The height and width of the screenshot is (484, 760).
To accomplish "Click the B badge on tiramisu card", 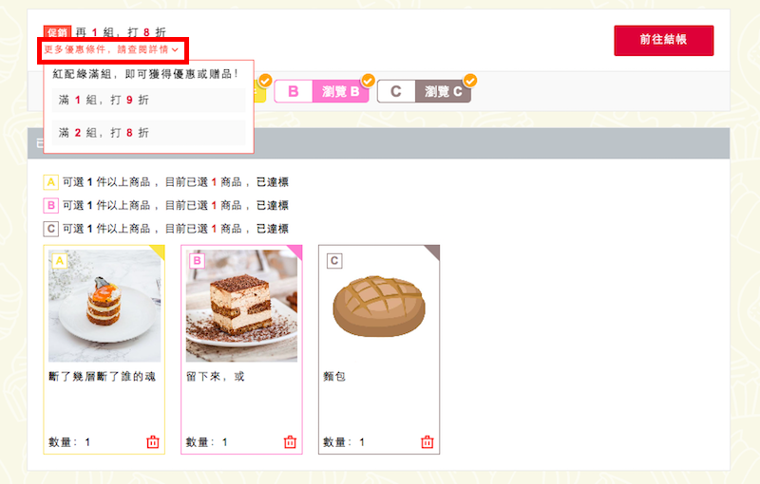I will point(197,261).
